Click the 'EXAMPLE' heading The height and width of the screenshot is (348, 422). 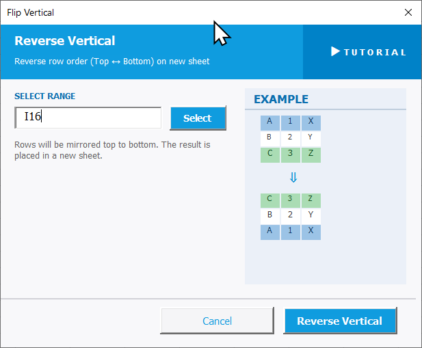point(281,99)
